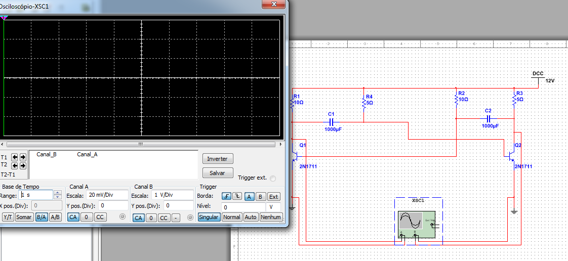
Task: Set Canal B coupling to CC
Action: [x=164, y=218]
